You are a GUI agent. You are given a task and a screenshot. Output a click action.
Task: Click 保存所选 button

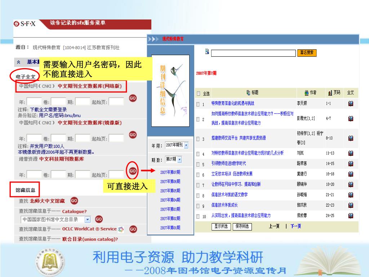tap(243, 227)
